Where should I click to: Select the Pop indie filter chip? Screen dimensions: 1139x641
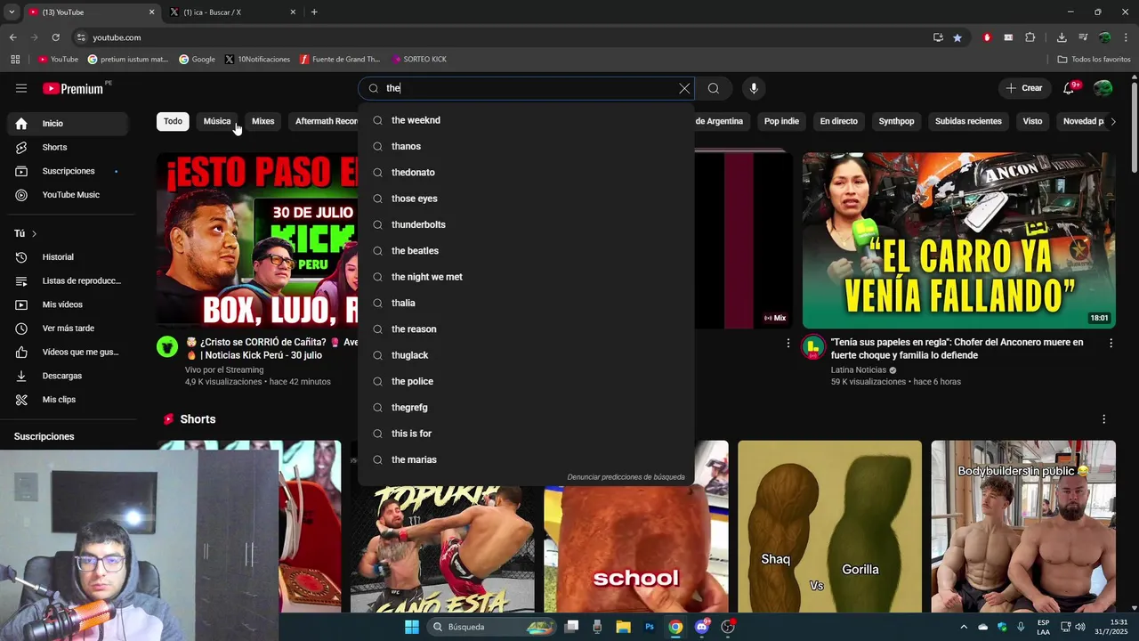[x=781, y=121]
